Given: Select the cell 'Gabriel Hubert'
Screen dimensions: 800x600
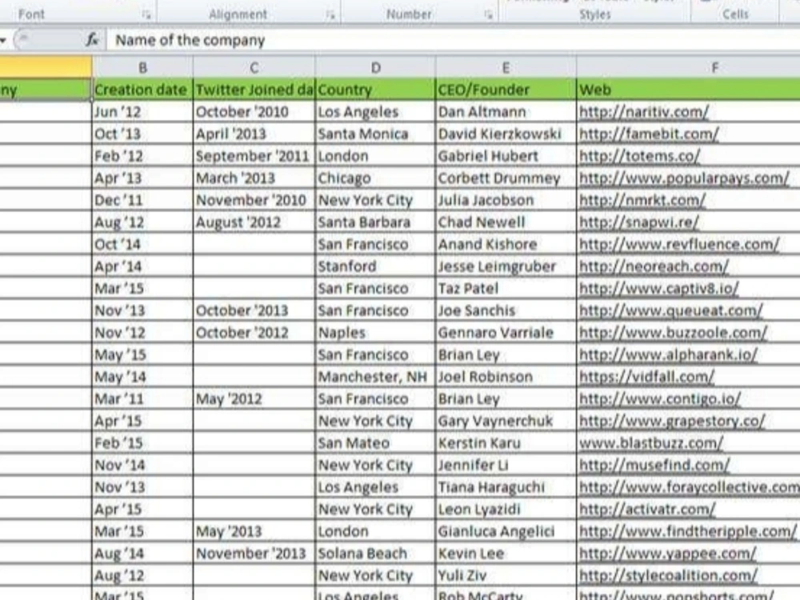Looking at the screenshot, I should (506, 156).
